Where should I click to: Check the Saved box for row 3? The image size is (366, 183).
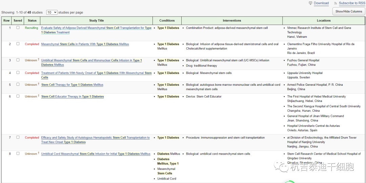[18, 60]
